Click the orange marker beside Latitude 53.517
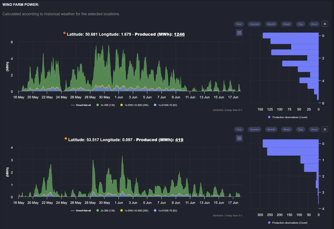 click(x=66, y=138)
